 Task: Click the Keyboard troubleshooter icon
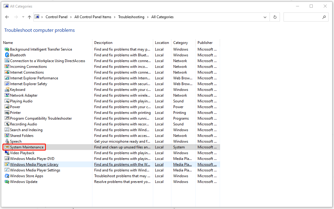pyautogui.click(x=7, y=90)
